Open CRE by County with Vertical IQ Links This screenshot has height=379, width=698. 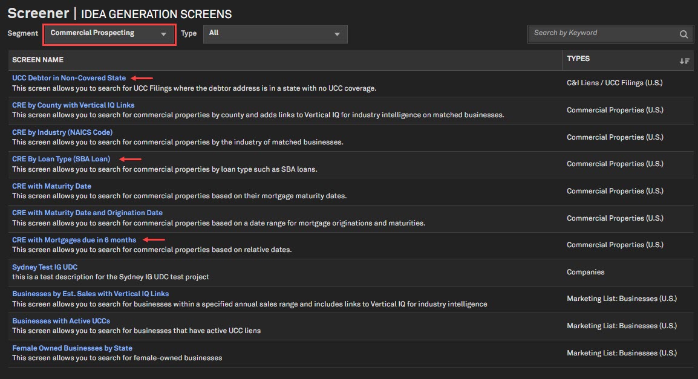click(73, 105)
